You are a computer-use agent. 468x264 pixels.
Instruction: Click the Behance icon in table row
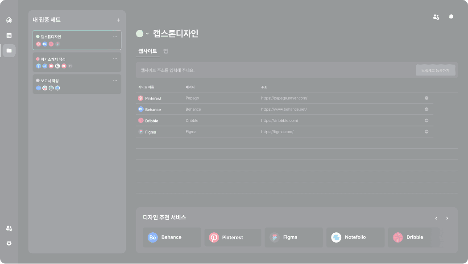(x=141, y=109)
